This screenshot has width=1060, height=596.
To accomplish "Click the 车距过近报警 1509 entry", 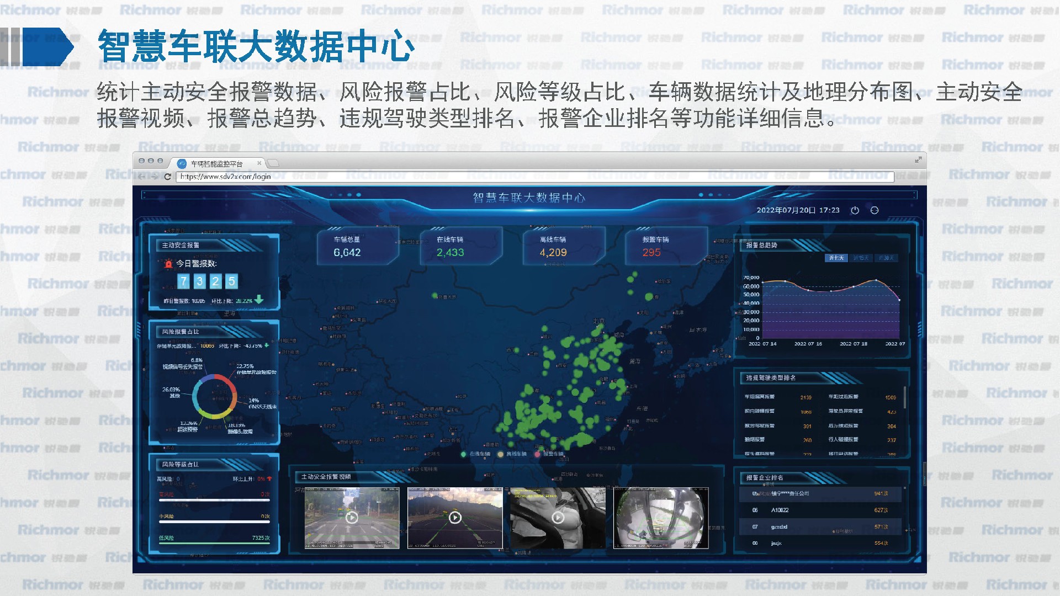I will coord(862,397).
